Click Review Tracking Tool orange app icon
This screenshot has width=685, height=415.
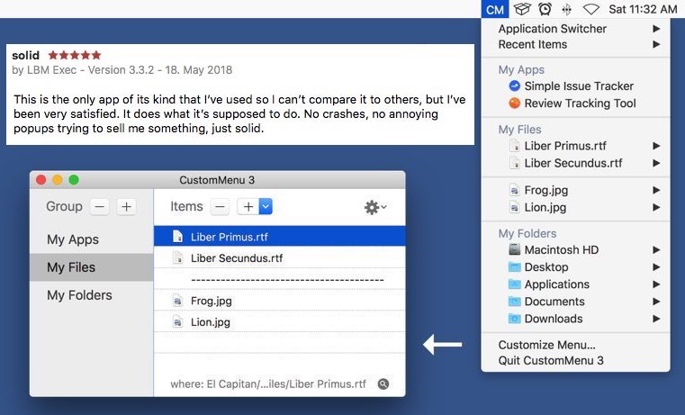click(x=515, y=104)
